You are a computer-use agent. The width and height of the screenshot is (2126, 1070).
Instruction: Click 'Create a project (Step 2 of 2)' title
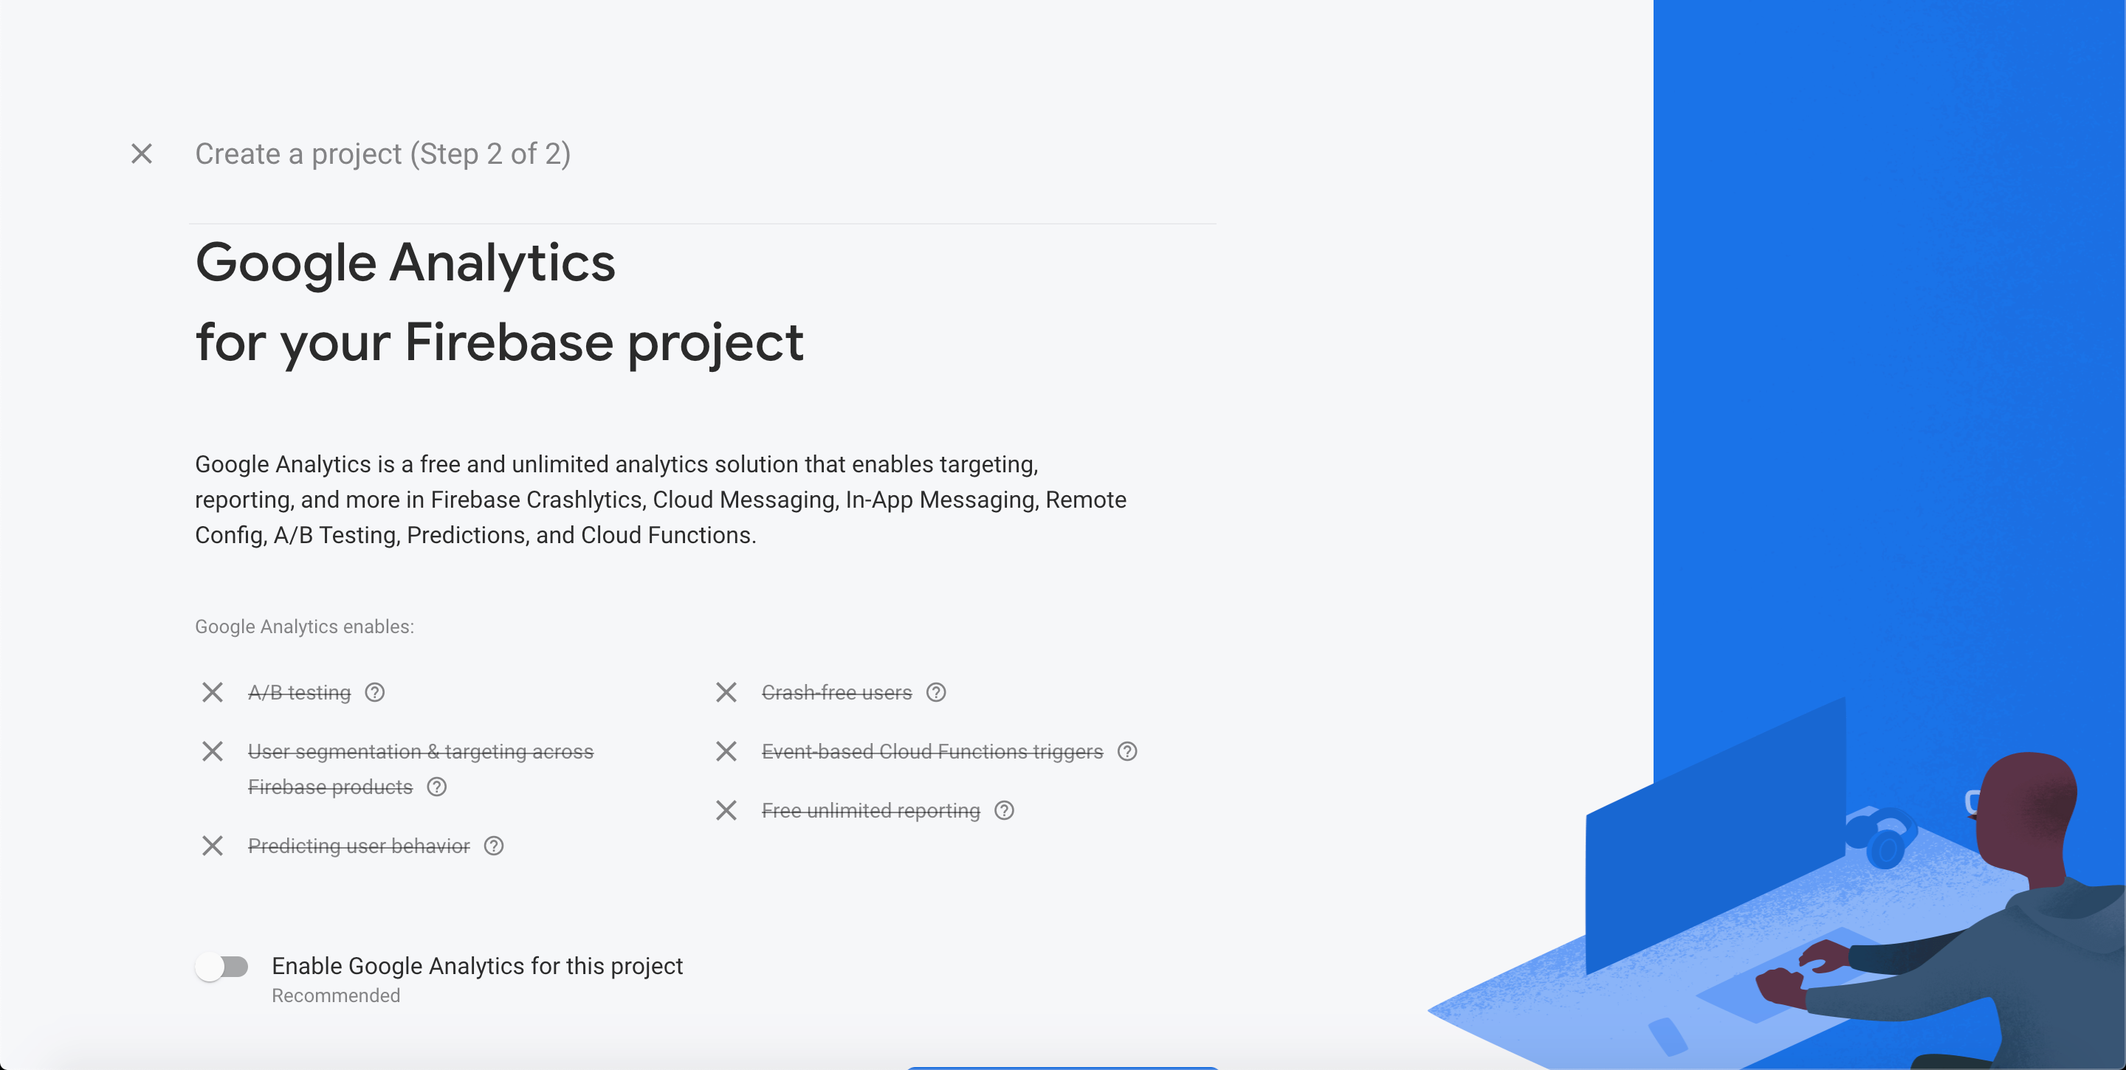[x=383, y=154]
